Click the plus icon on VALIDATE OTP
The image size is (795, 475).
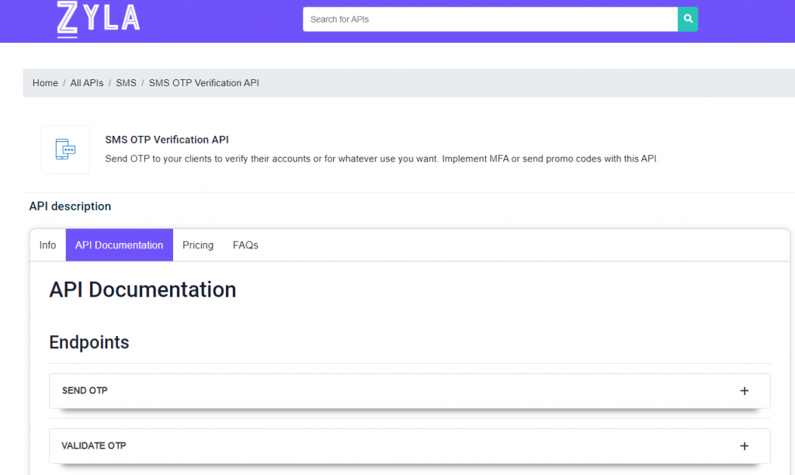(745, 446)
